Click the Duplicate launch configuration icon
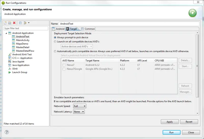This screenshot has width=204, height=139. [x=9, y=23]
